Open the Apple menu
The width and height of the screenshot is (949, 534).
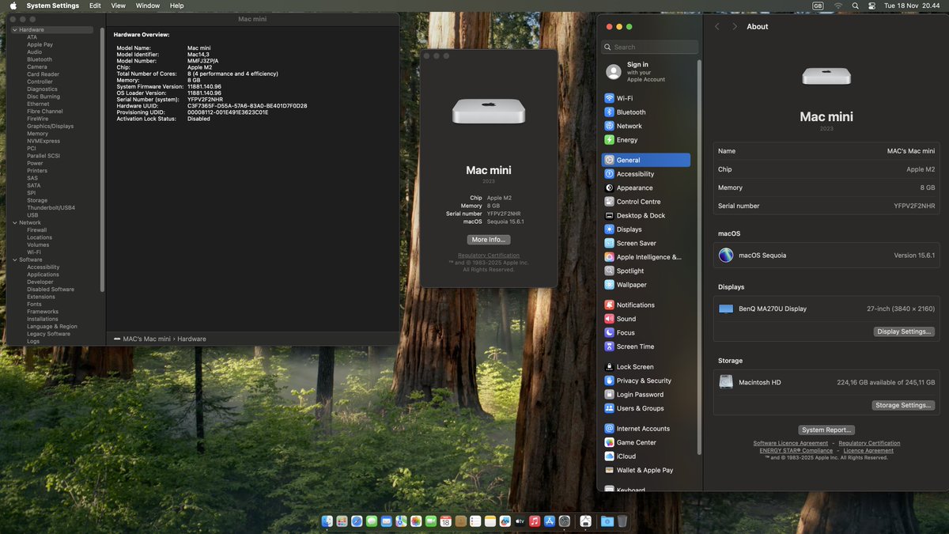pyautogui.click(x=13, y=6)
